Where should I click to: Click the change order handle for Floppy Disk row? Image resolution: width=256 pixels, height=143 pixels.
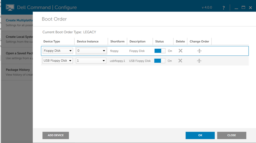pyautogui.click(x=199, y=51)
